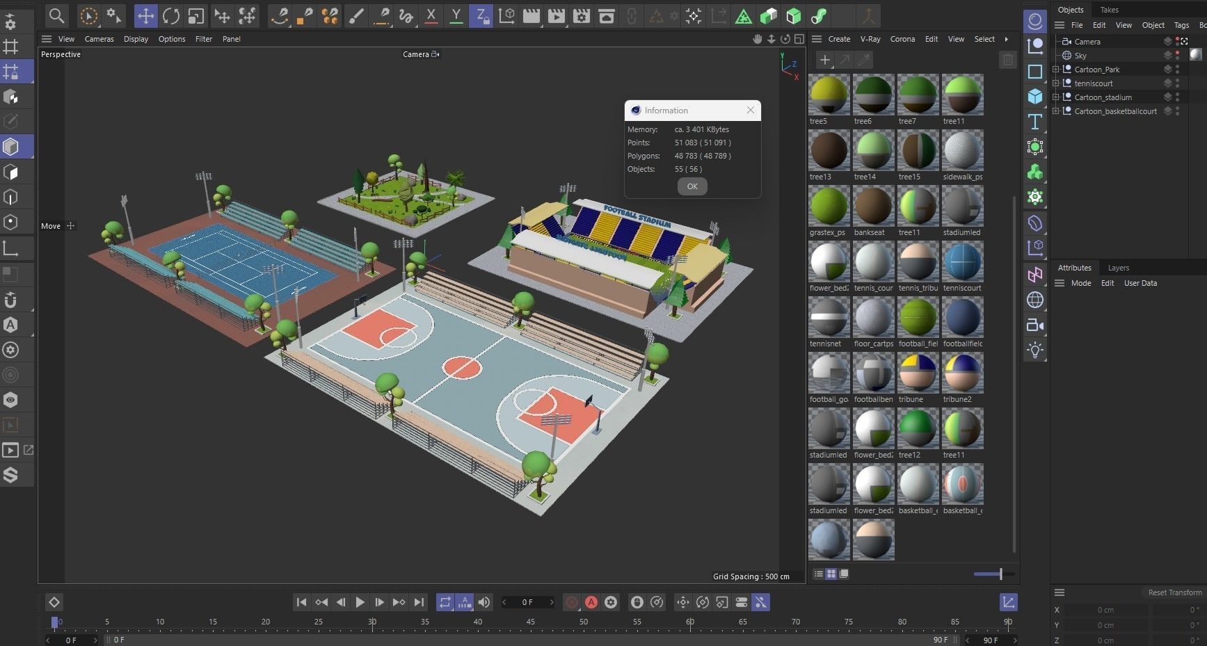
Task: Select tribune2 material swatch
Action: (x=962, y=373)
